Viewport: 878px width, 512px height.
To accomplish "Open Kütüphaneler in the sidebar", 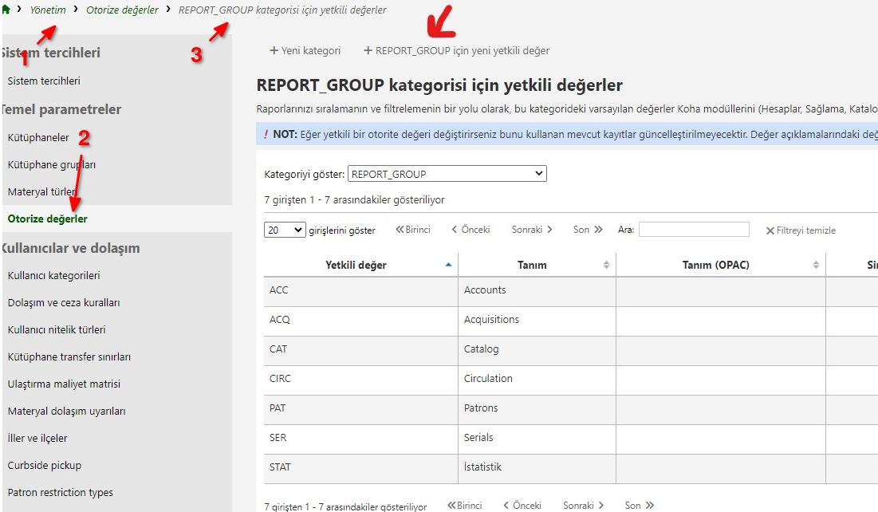I will 38,137.
